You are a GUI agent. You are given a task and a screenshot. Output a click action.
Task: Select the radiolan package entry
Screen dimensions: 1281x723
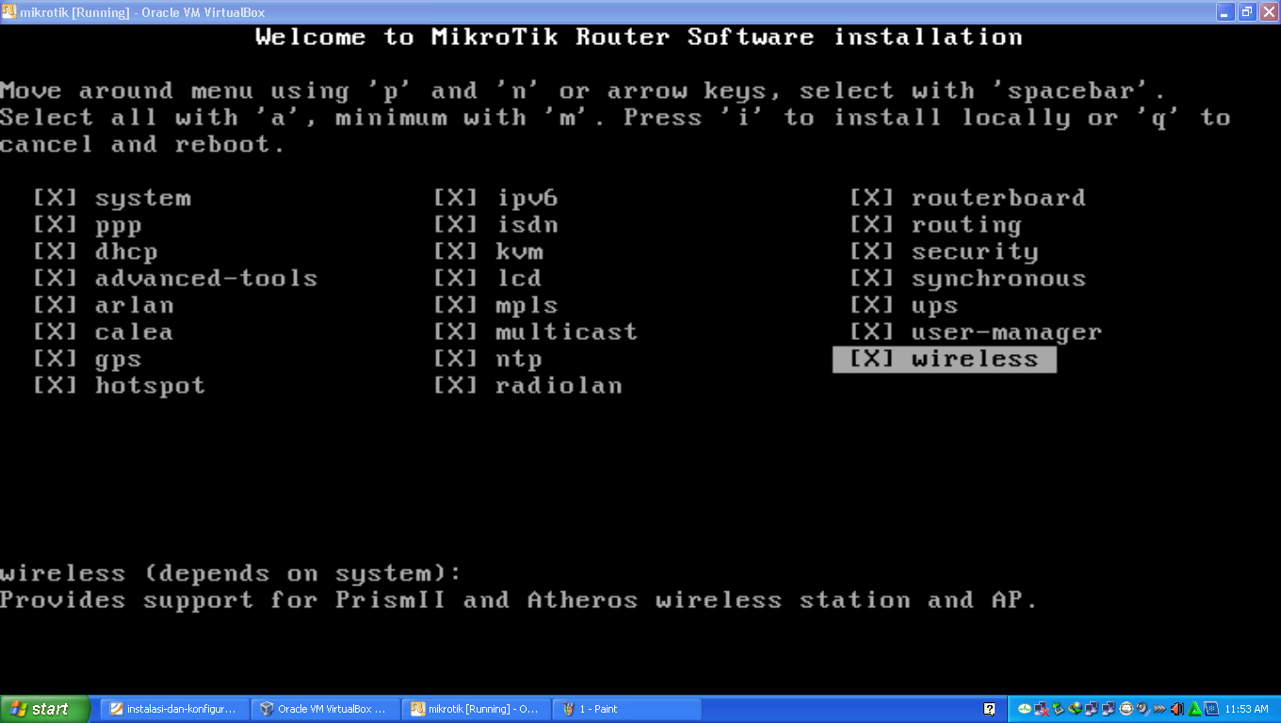pos(528,386)
